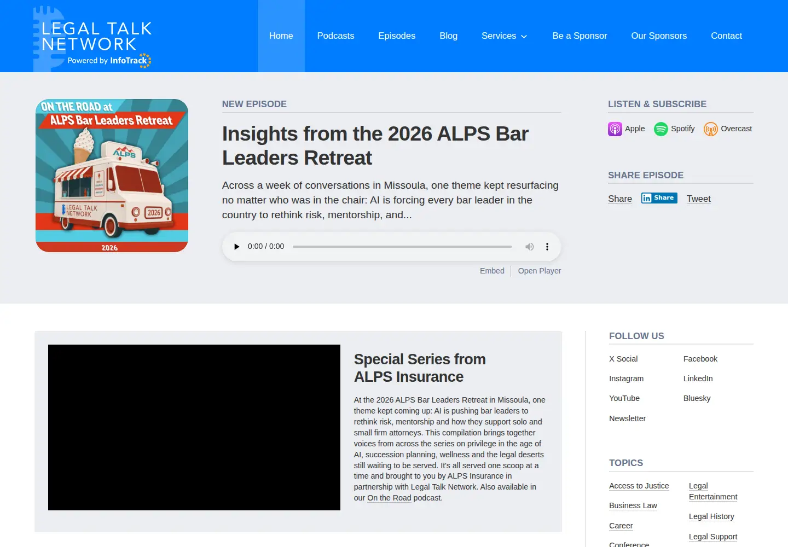Open the LinkedIn follow link
The image size is (788, 547).
point(698,379)
